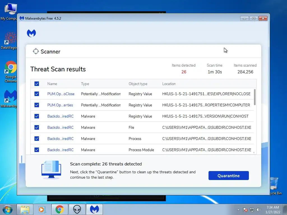
Task: Maximize the Malwarebytes window
Action: click(x=253, y=18)
